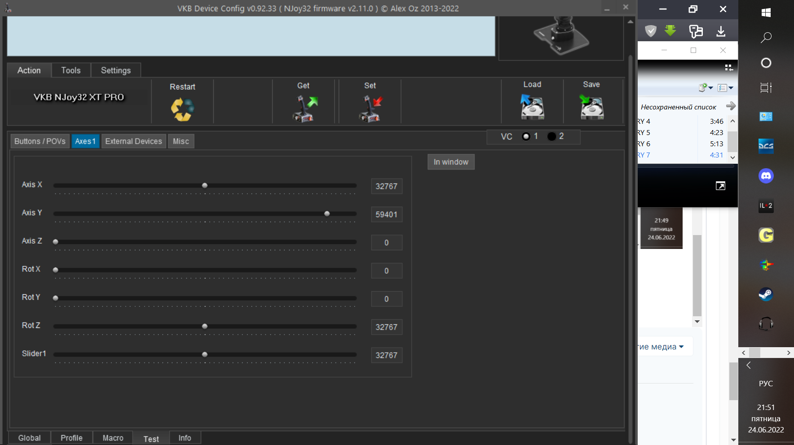The image size is (794, 445).
Task: Click the Axis X value field
Action: click(x=386, y=186)
